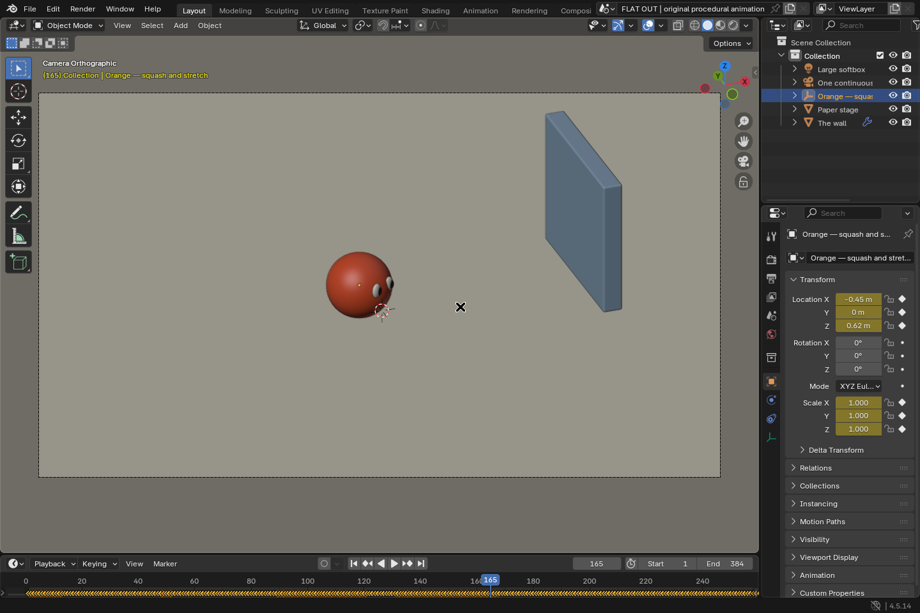Switch to the Shading workspace tab
Viewport: 920px width, 613px height.
pyautogui.click(x=436, y=11)
